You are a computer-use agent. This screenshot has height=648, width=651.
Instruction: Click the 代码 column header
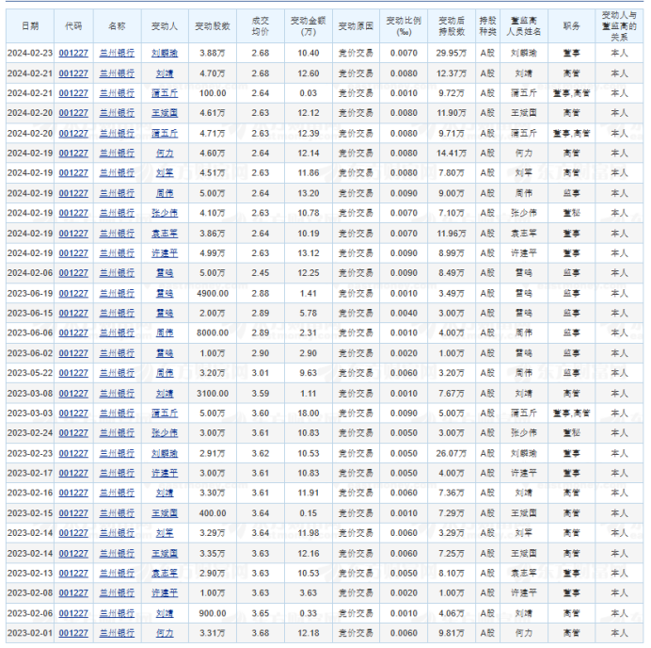click(73, 26)
